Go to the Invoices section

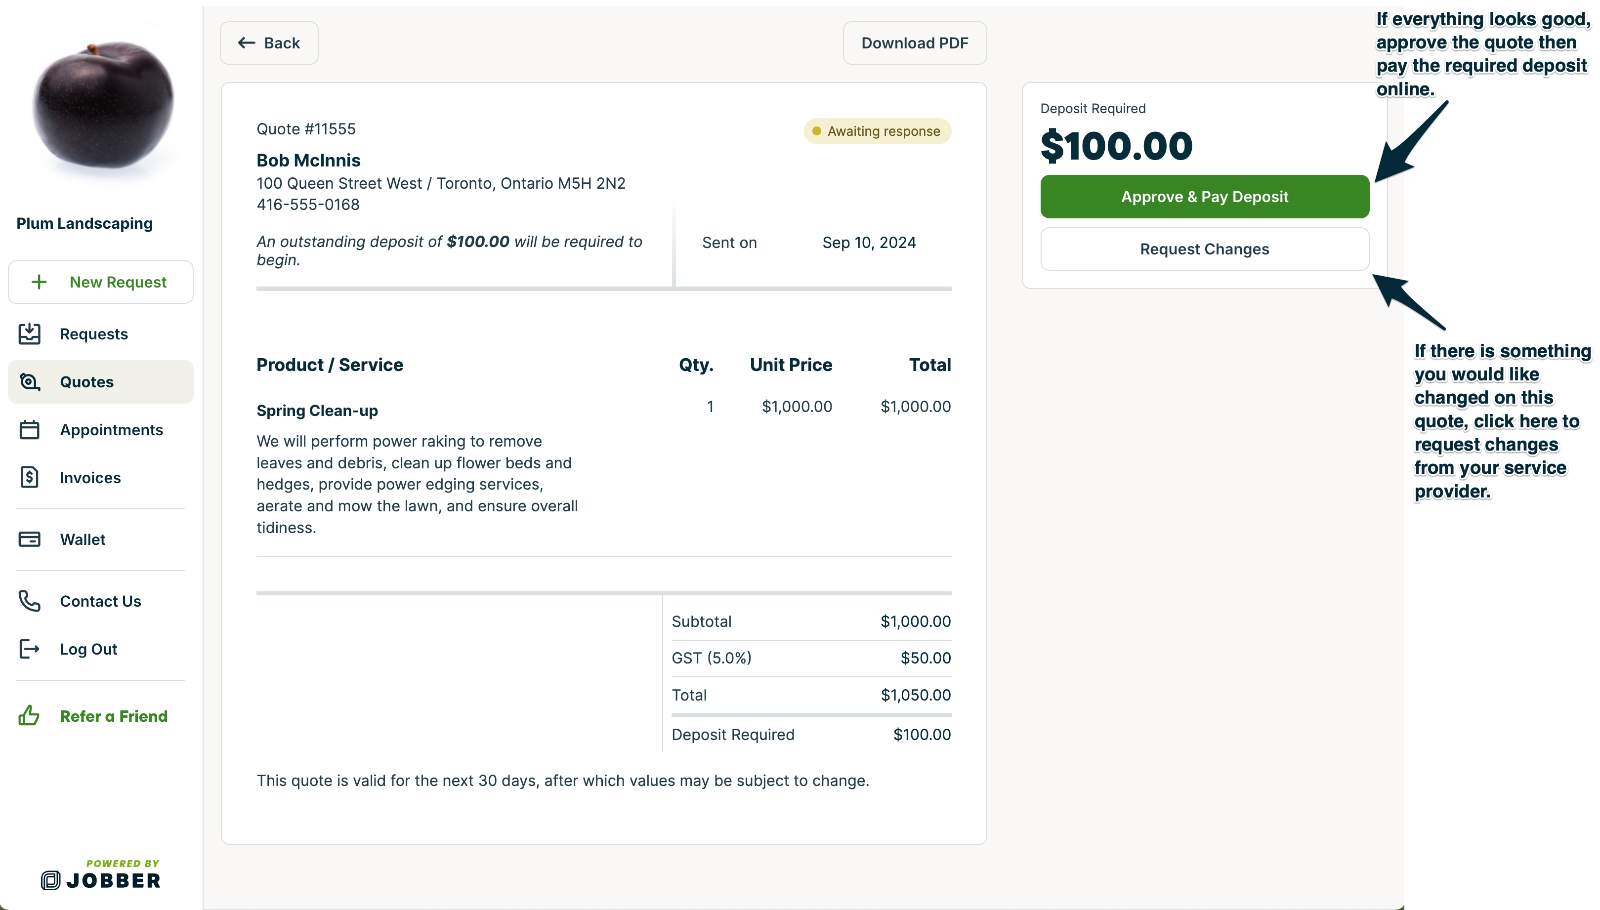point(90,478)
